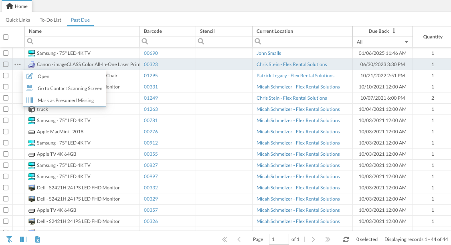Screen dimensions: 451x245
Task: Click the Stencil column header
Action: point(224,31)
